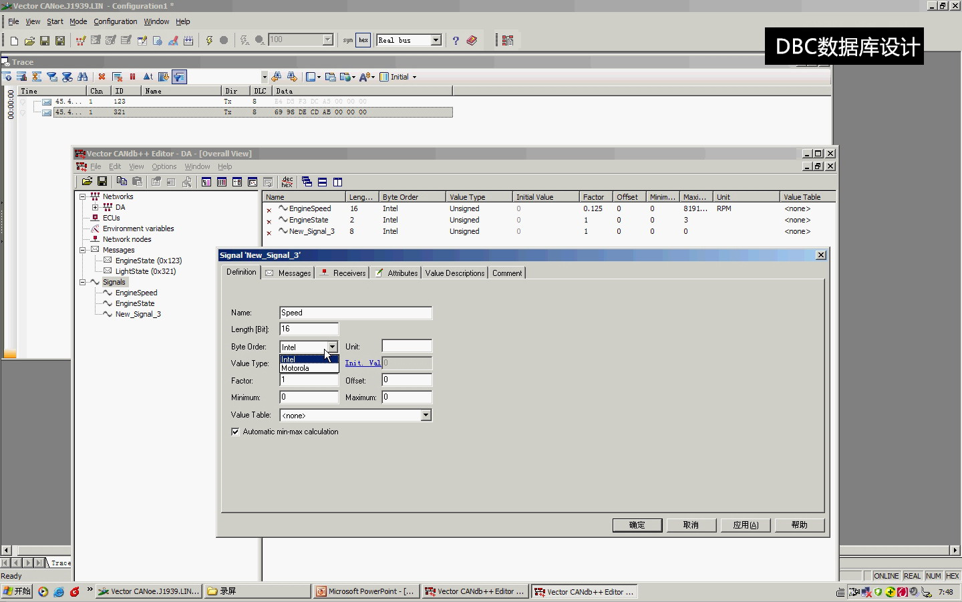Click the copy icon in CANdb++ toolbar
The image size is (962, 602).
(x=122, y=182)
